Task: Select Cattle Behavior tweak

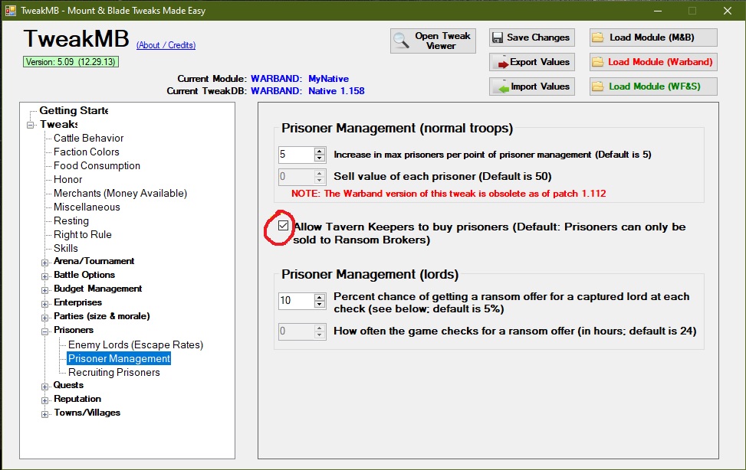Action: click(88, 138)
